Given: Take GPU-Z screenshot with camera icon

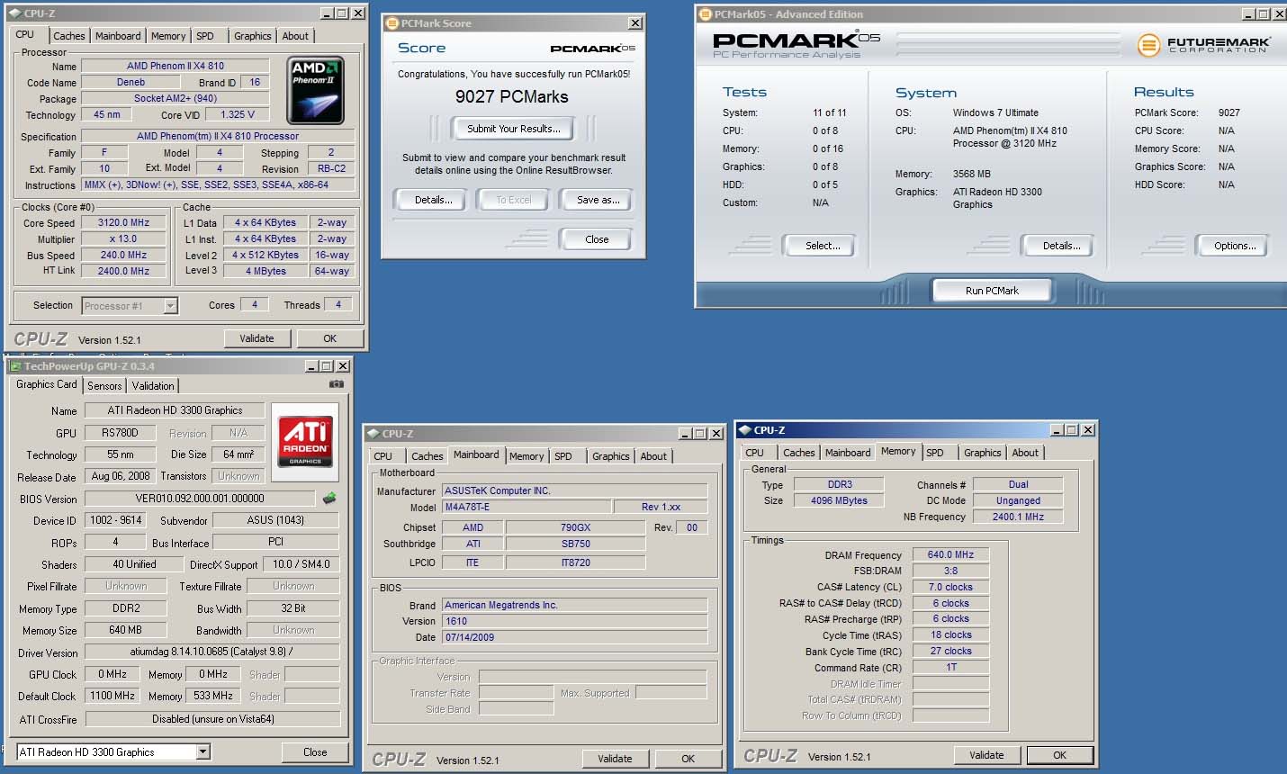Looking at the screenshot, I should (x=337, y=384).
